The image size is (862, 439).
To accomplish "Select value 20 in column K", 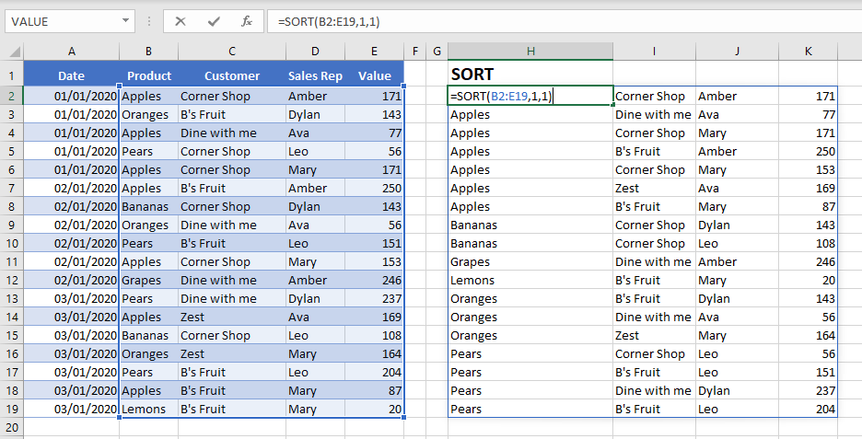I will coord(809,280).
